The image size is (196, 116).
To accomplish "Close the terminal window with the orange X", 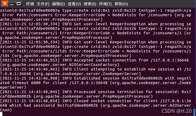I will pos(5,3).
